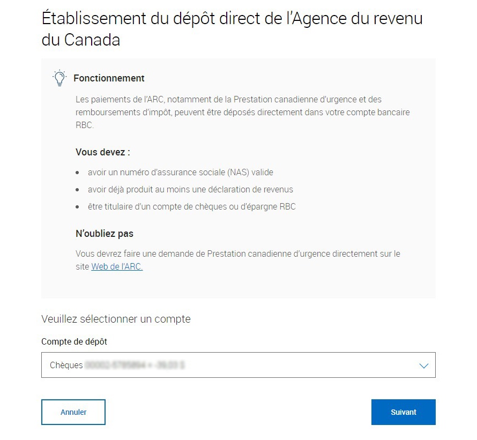Click the word Chèques in the selector
Viewport: 477px width, 440px height.
pyautogui.click(x=66, y=365)
